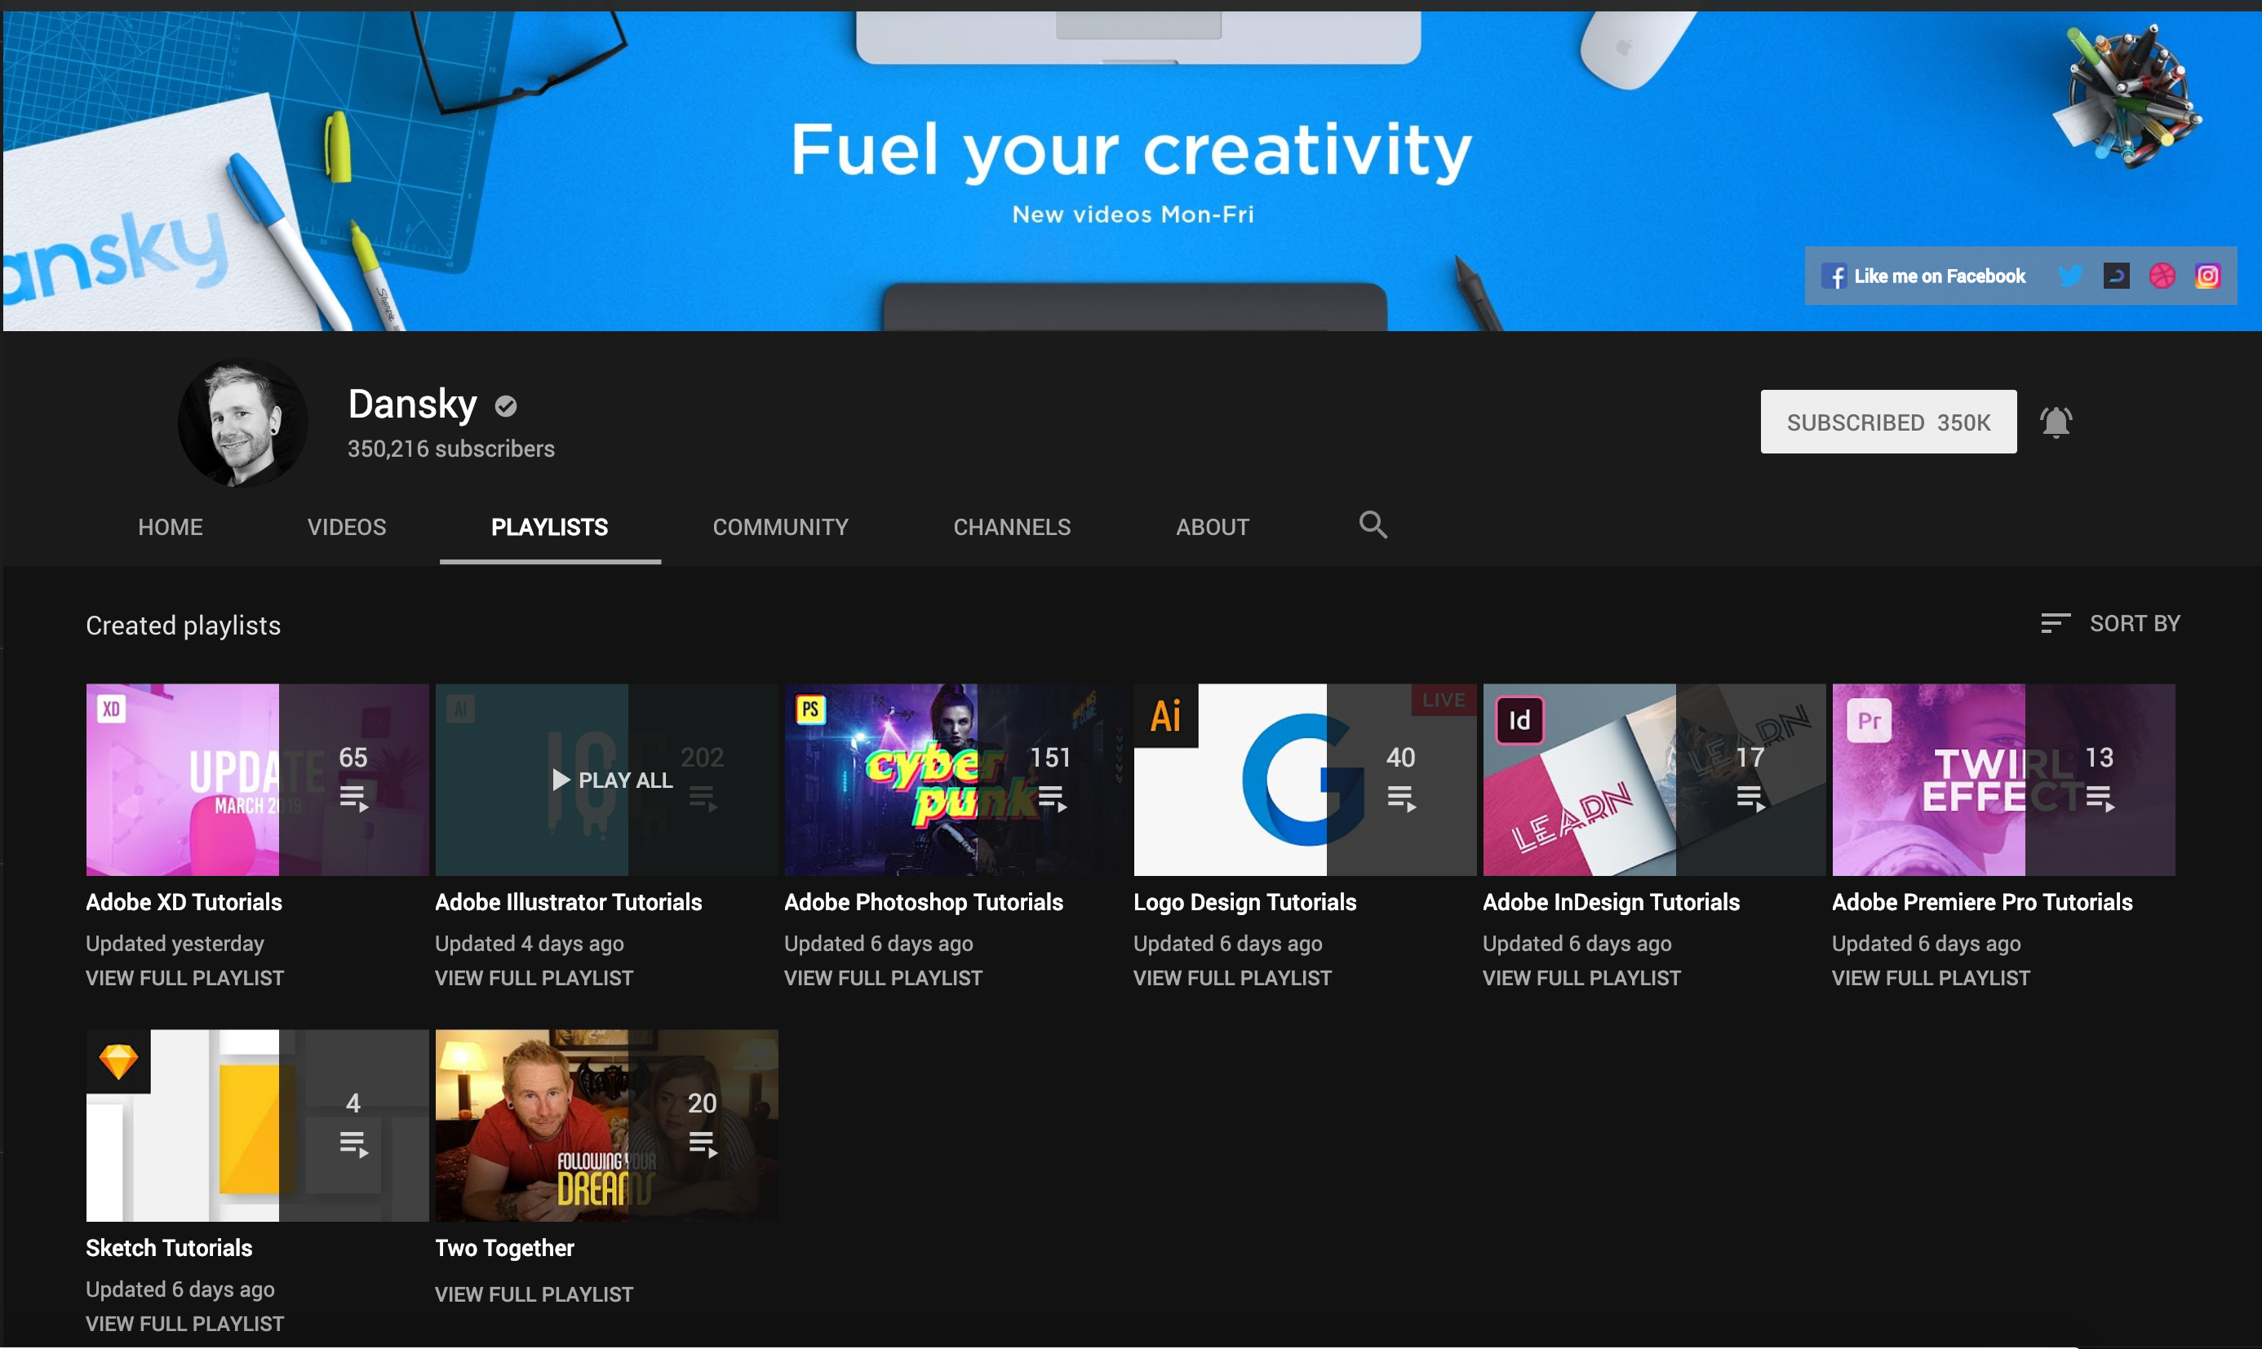Click the verified checkmark badge beside Dansky
This screenshot has width=2262, height=1349.
pos(506,406)
